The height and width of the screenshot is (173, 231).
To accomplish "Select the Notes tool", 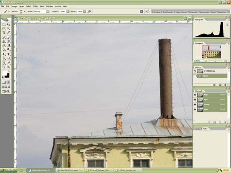I will point(4,63).
